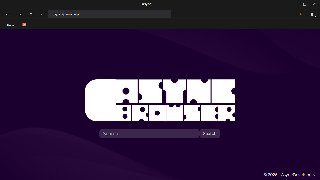Expand the menu dropdown arrow
Screen dimensions: 320x180
(316, 16)
